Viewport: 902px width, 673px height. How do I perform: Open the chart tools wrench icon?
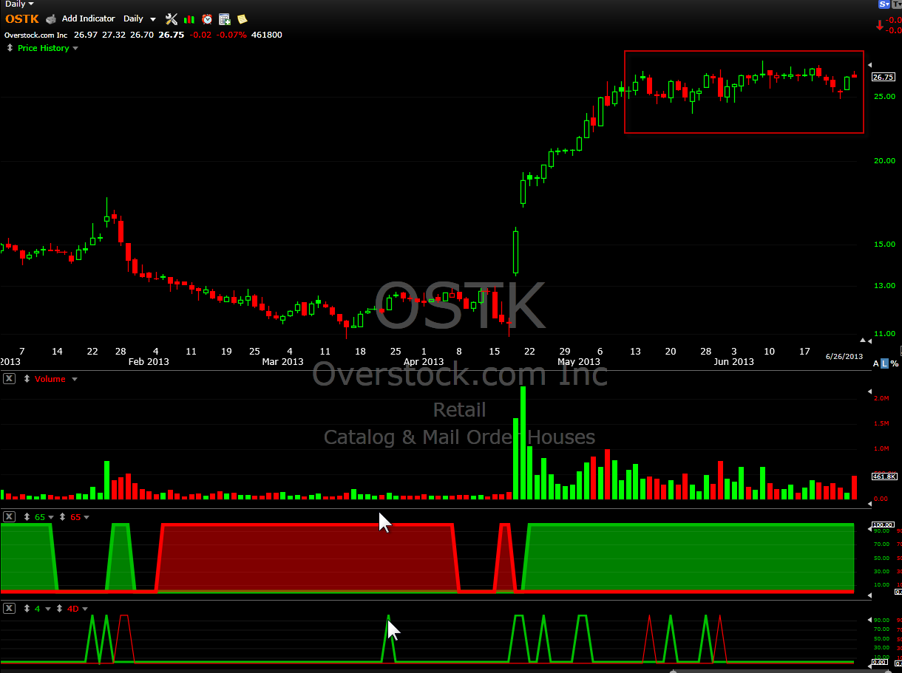(172, 19)
